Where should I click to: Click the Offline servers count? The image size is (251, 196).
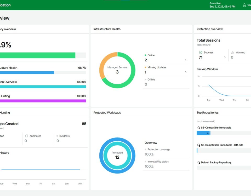pyautogui.click(x=146, y=84)
